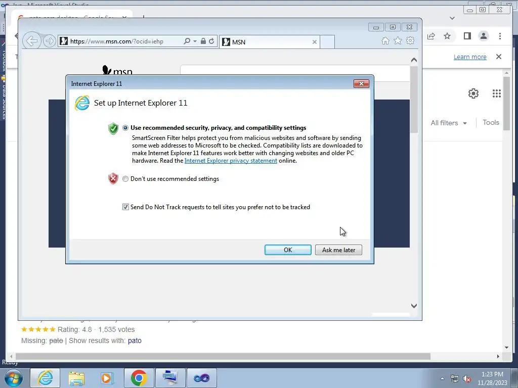Dismiss the Chrome info bar with X
518x388 pixels.
499,57
